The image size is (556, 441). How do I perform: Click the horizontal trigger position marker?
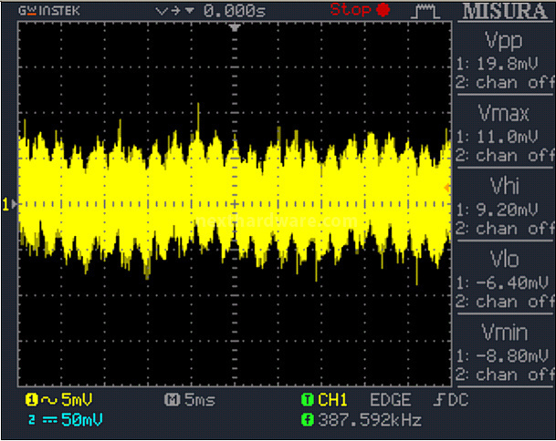tap(235, 27)
